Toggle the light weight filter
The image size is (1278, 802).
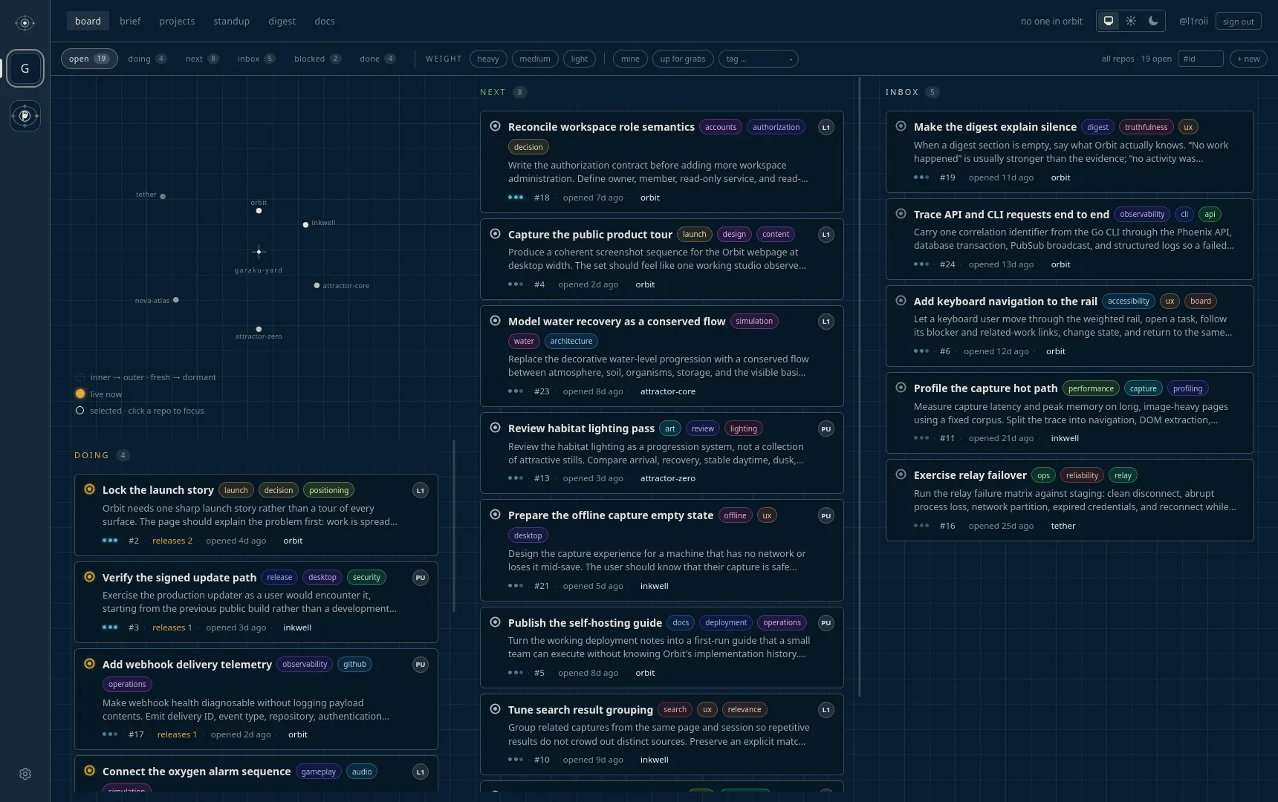click(580, 59)
